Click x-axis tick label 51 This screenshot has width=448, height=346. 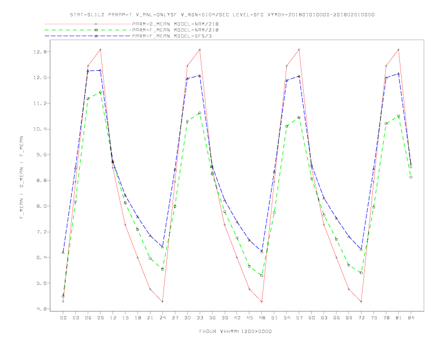(x=274, y=318)
